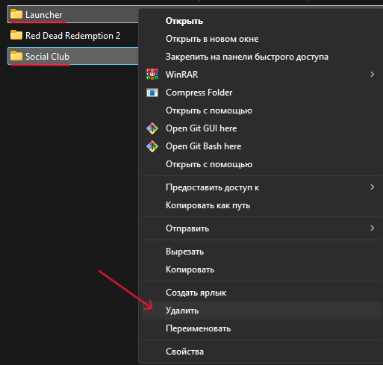This screenshot has height=365, width=383.
Task: Open Свойства from the context menu
Action: [x=261, y=352]
